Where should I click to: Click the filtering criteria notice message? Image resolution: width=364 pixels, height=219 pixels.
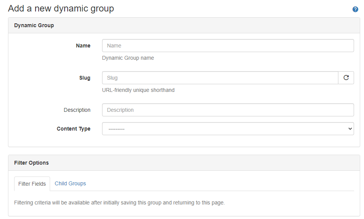pyautogui.click(x=119, y=203)
